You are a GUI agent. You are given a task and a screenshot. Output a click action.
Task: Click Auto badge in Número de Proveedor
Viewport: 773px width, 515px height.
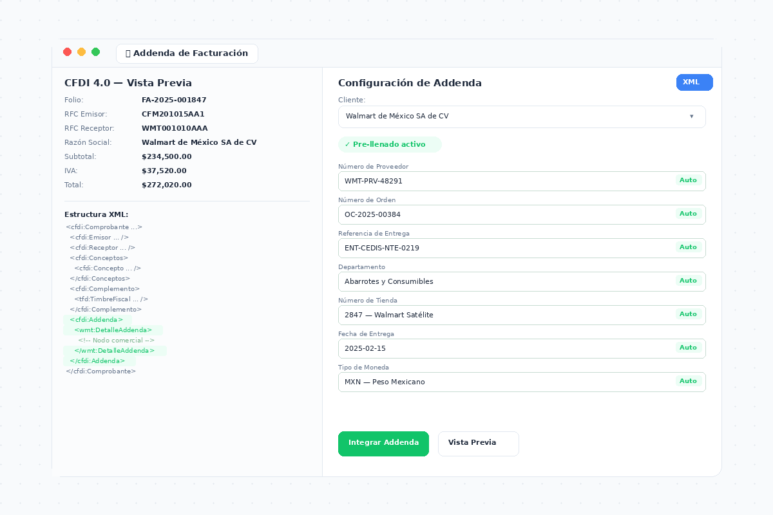pyautogui.click(x=688, y=180)
